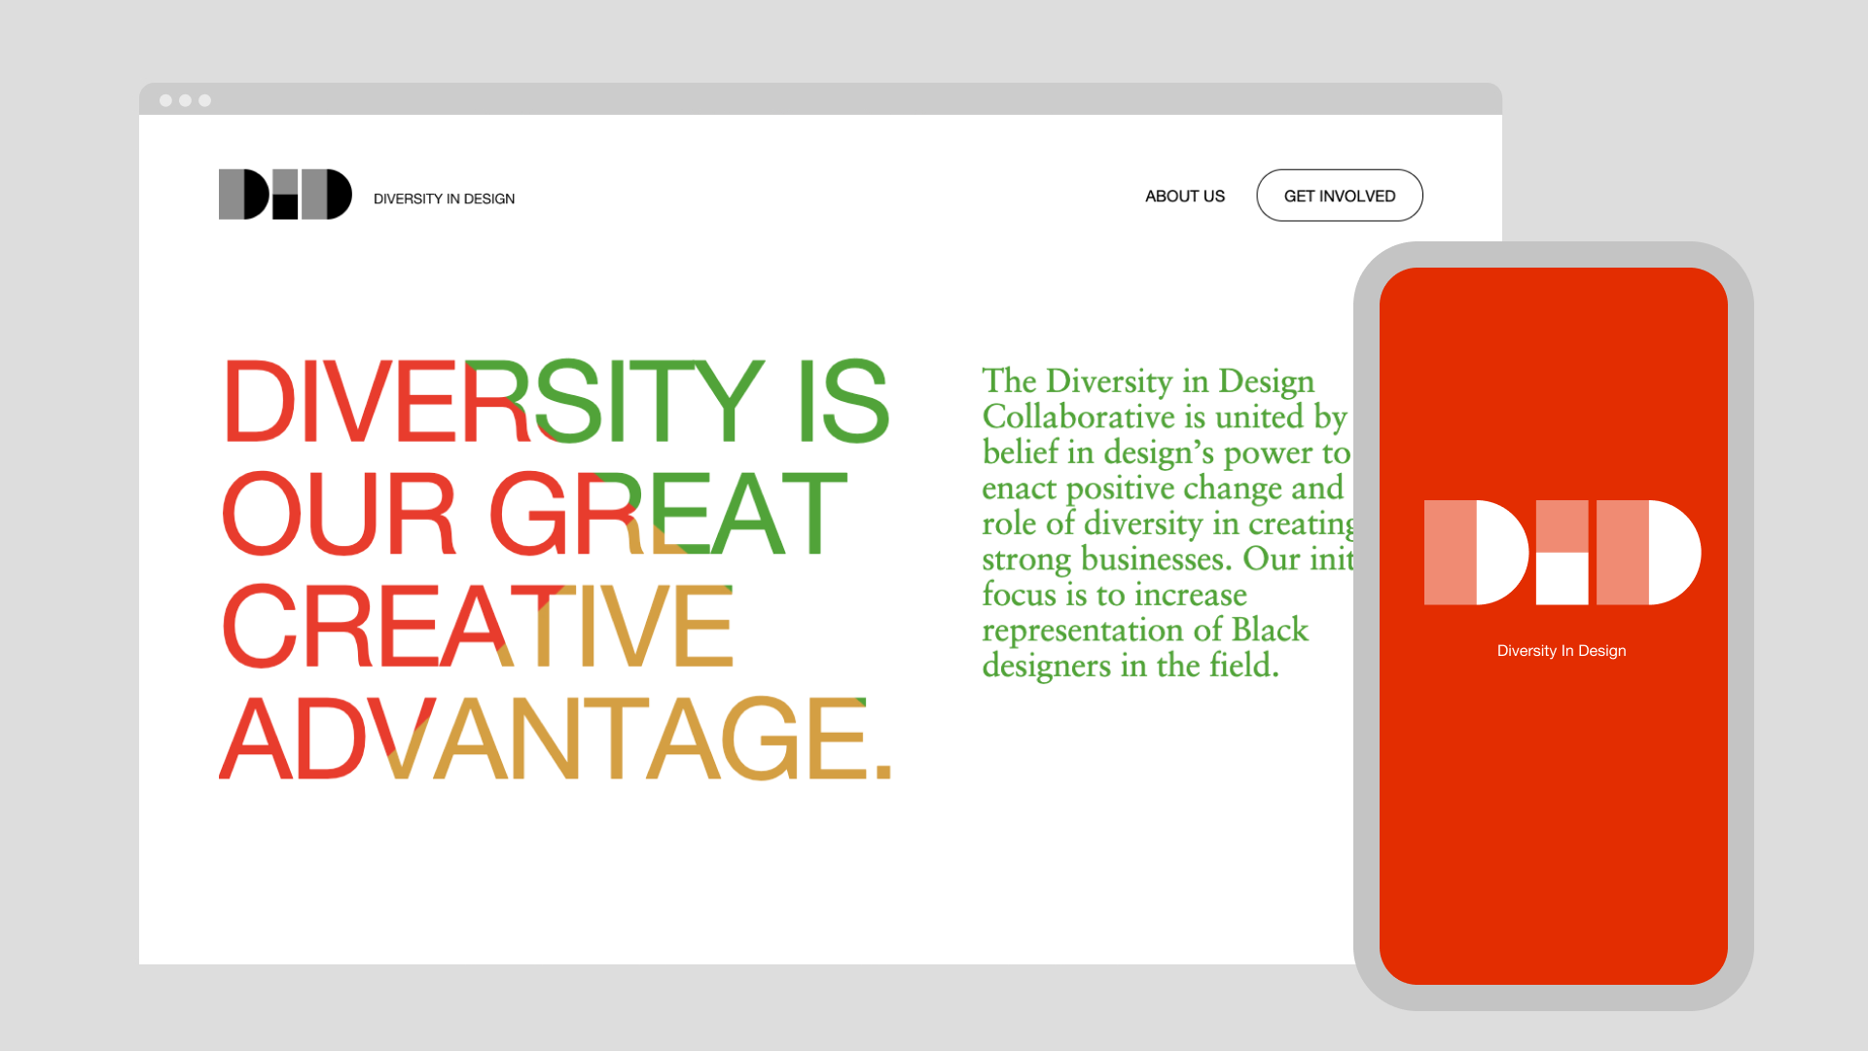Viewport: 1868px width, 1051px height.
Task: Click the middle browser window dot
Action: [185, 99]
